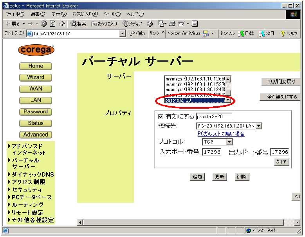305x237 pixels.
Task: Click the server list scrollbar up arrow
Action: point(228,79)
